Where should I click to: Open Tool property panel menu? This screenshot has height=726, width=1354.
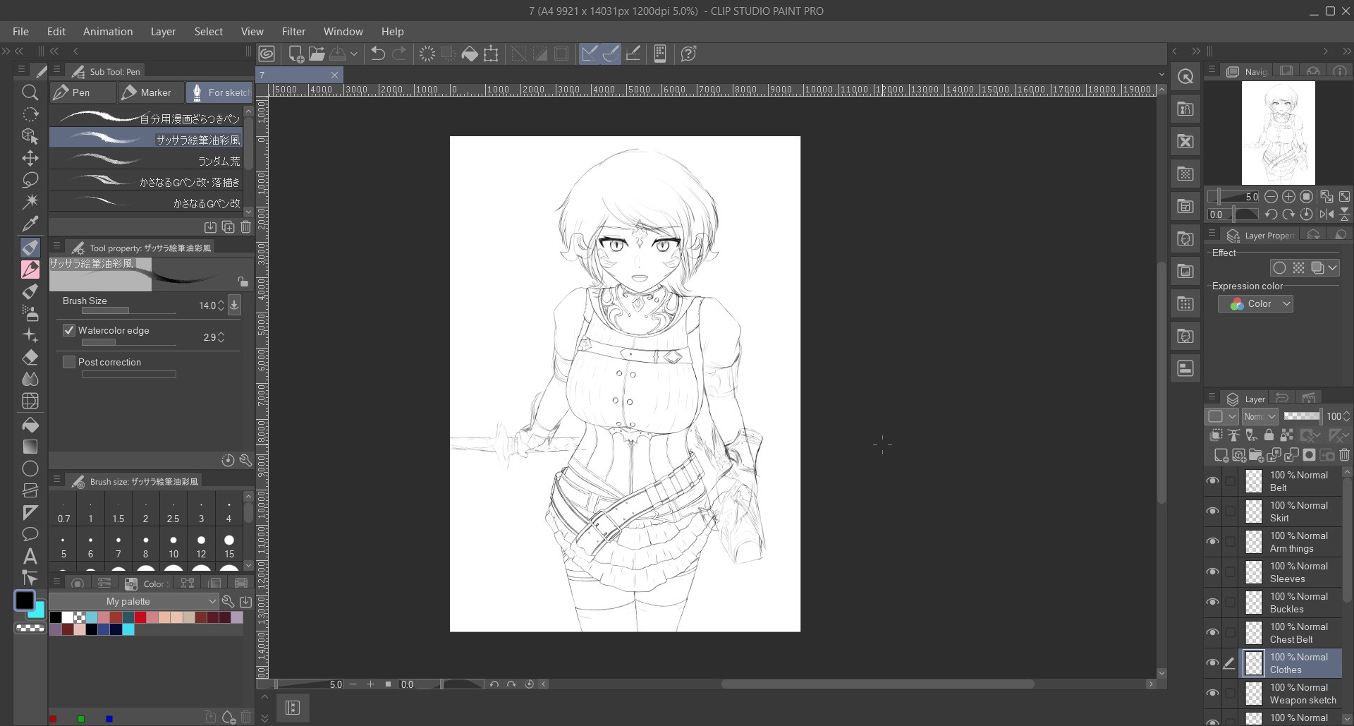(x=56, y=247)
